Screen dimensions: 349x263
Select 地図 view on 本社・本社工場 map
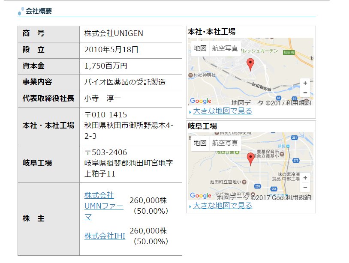(x=200, y=48)
